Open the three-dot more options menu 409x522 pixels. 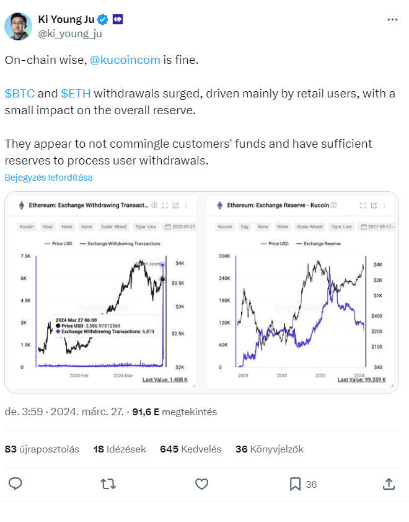click(392, 20)
